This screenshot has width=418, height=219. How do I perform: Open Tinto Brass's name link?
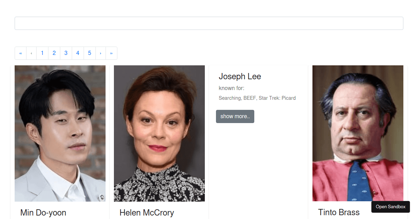pos(339,212)
